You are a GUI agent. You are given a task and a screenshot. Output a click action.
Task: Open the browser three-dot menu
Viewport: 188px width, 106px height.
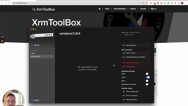(x=186, y=3)
